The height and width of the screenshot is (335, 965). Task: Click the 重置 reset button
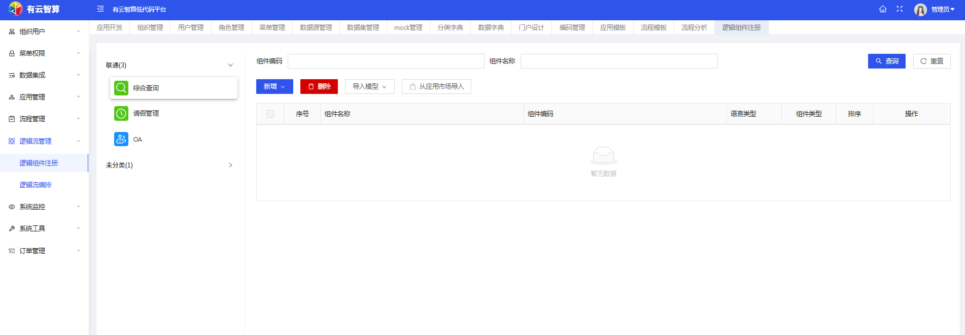(932, 61)
